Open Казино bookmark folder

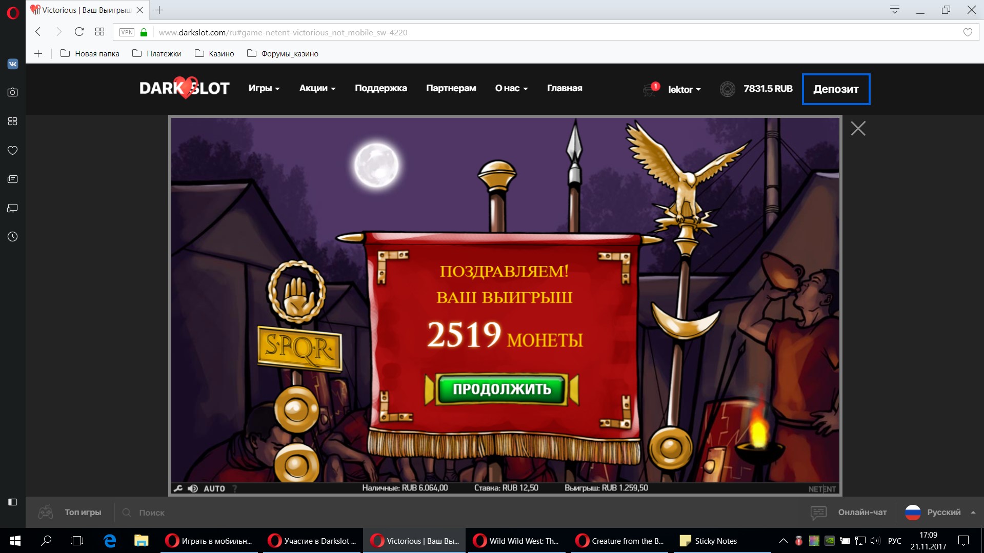214,53
